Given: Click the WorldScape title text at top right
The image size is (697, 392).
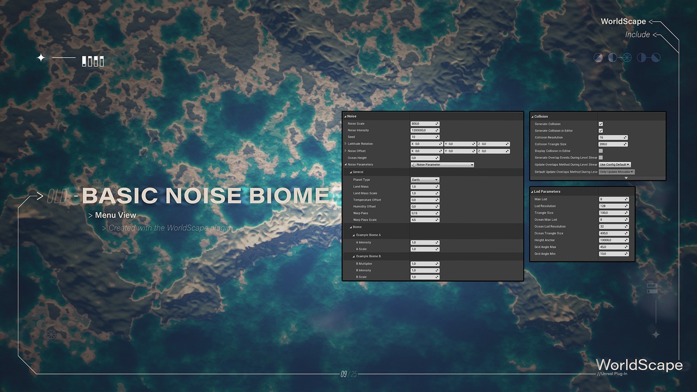Looking at the screenshot, I should (623, 22).
